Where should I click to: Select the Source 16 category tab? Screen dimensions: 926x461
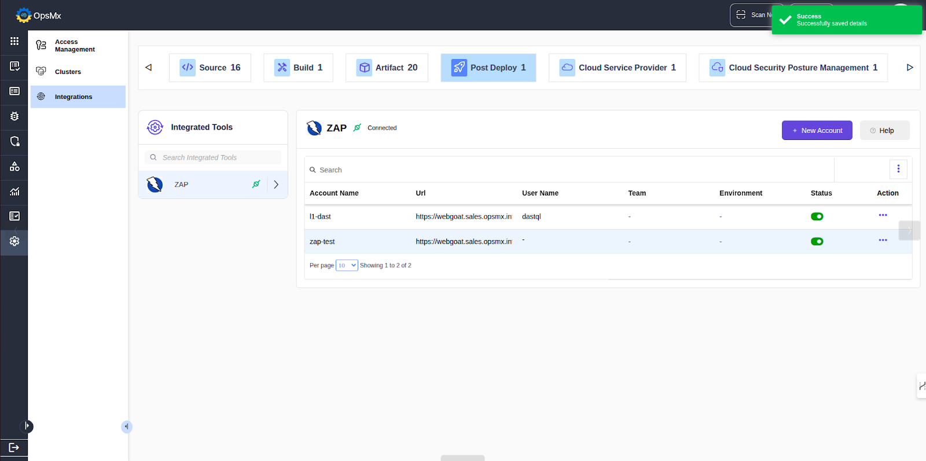pyautogui.click(x=210, y=68)
